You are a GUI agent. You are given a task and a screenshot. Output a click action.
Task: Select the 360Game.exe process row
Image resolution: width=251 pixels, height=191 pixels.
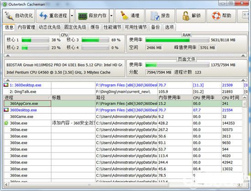(123, 117)
